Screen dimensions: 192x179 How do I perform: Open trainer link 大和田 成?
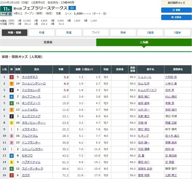(171, 77)
